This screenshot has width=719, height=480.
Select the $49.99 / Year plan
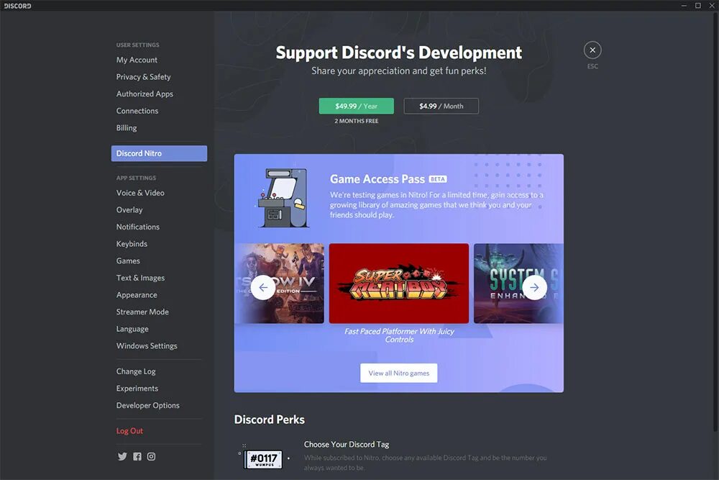(x=357, y=106)
